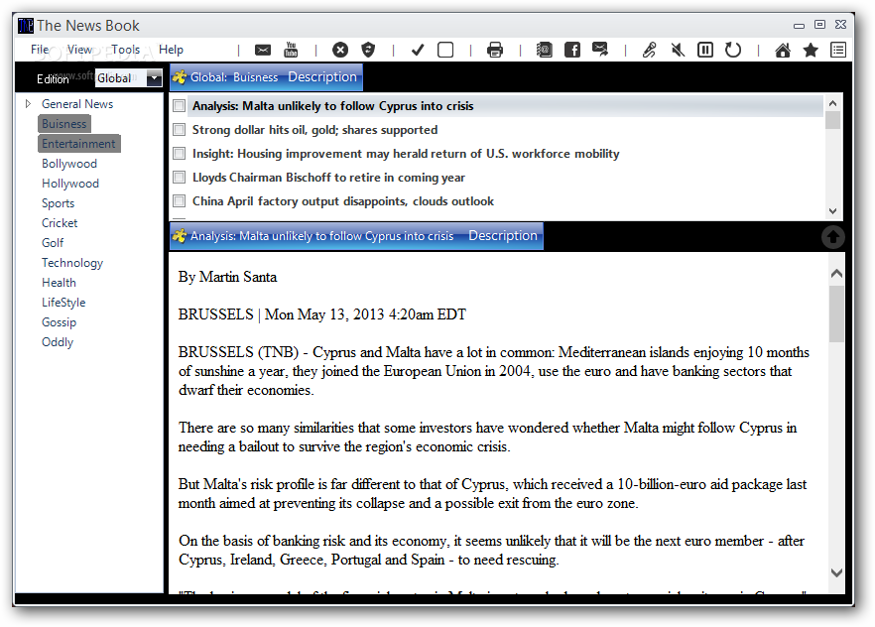
Task: Select the Analysis Malta article Description tab
Action: pos(356,236)
